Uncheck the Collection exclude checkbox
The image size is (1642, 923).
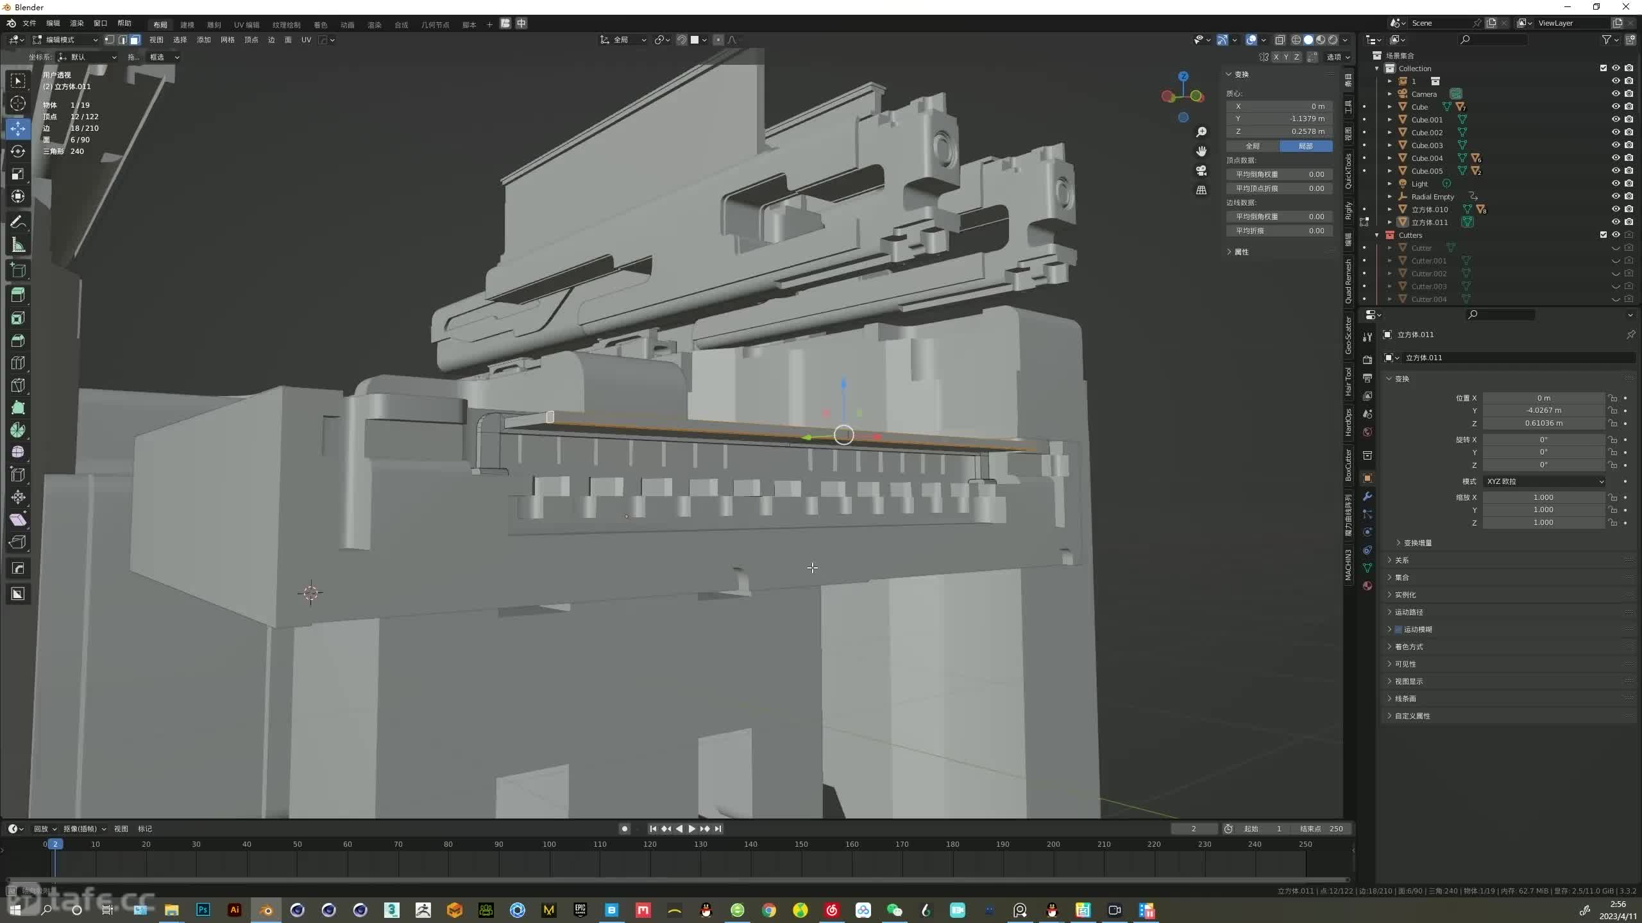(1604, 68)
